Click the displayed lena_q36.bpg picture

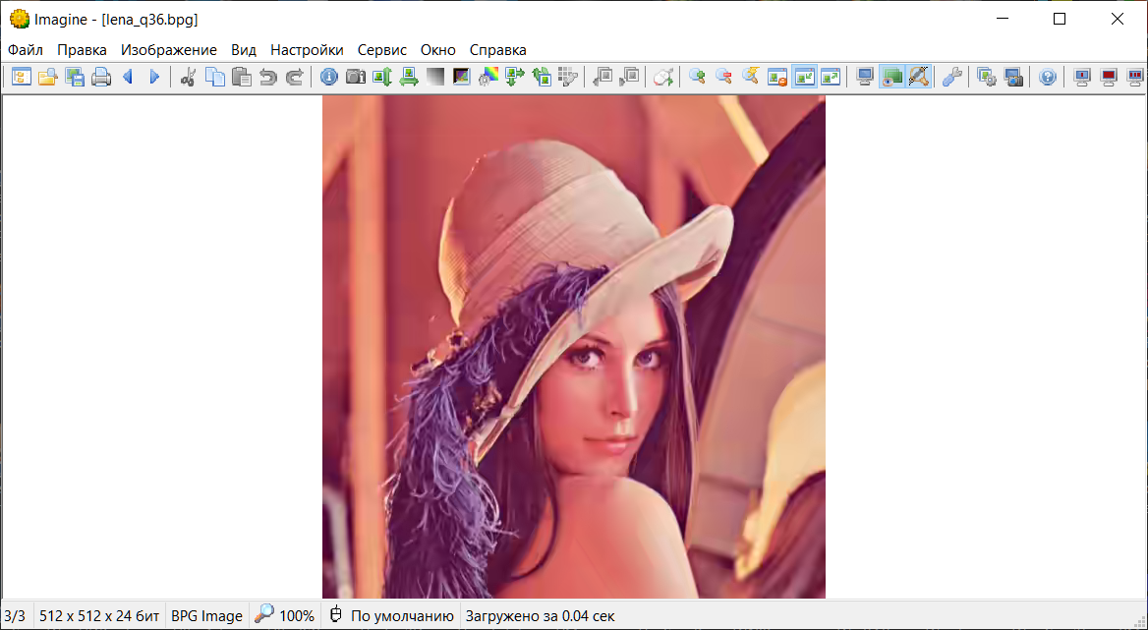[x=574, y=347]
